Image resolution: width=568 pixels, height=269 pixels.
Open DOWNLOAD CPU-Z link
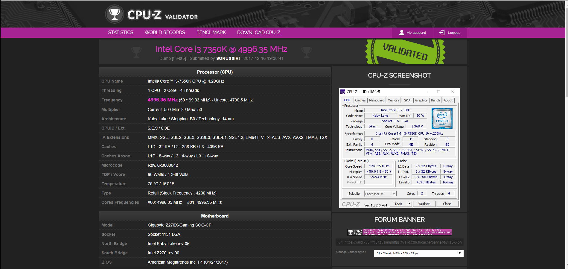[x=259, y=32]
